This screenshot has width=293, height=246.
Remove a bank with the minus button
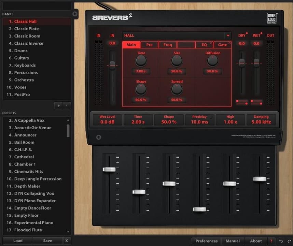point(67,106)
